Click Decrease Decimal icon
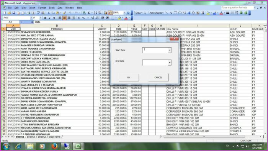The image size is (268, 151). [97, 18]
